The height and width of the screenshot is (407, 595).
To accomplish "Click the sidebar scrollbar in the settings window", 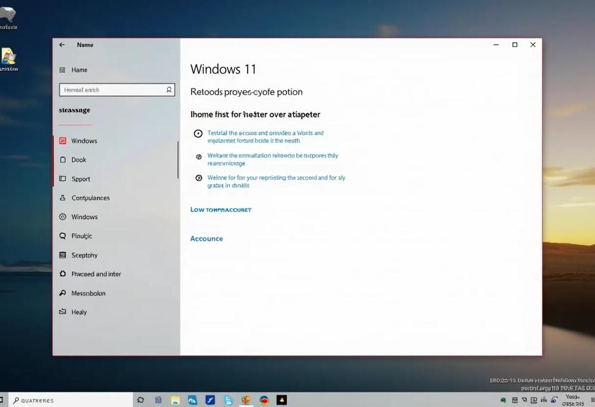I will coord(177,159).
